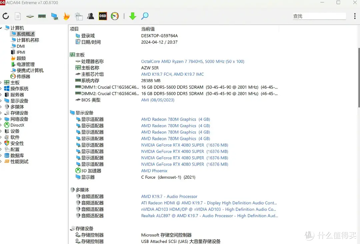Click the 服务器 tower icon in tree
The width and height of the screenshot is (360, 244).
(x=7, y=94)
